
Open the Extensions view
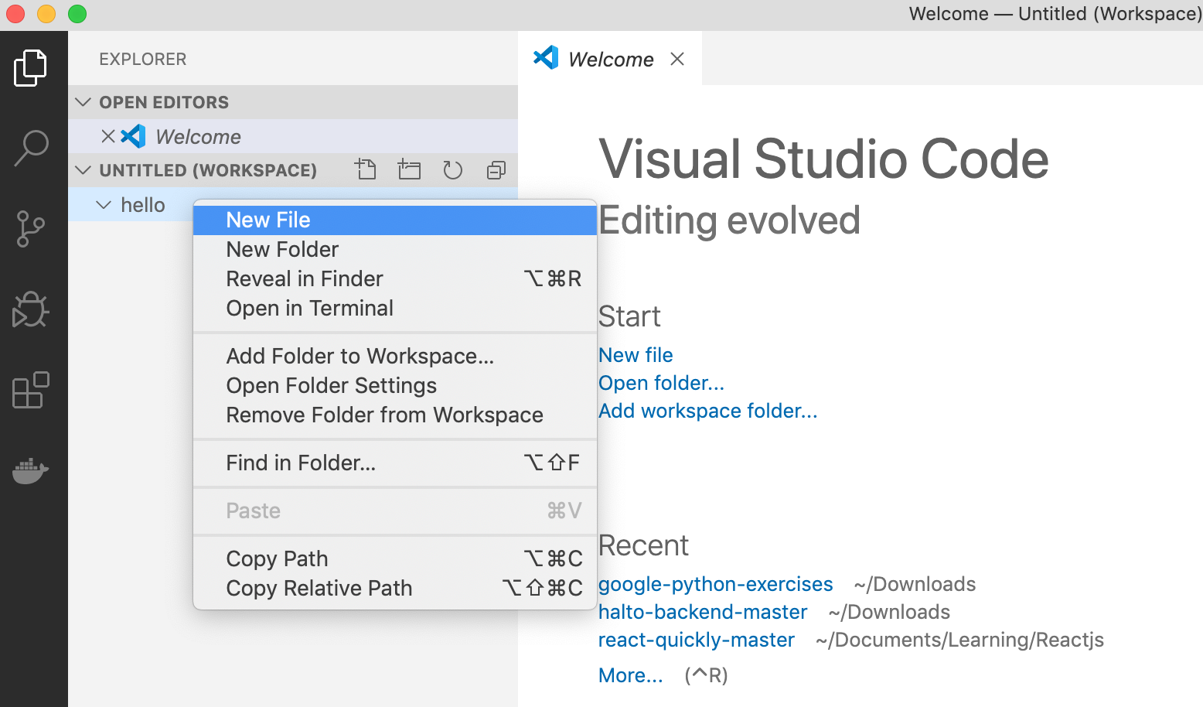click(32, 390)
